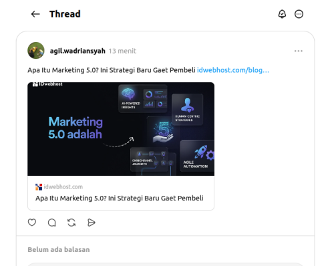
Task: Go back using the left arrow
Action: tap(35, 14)
